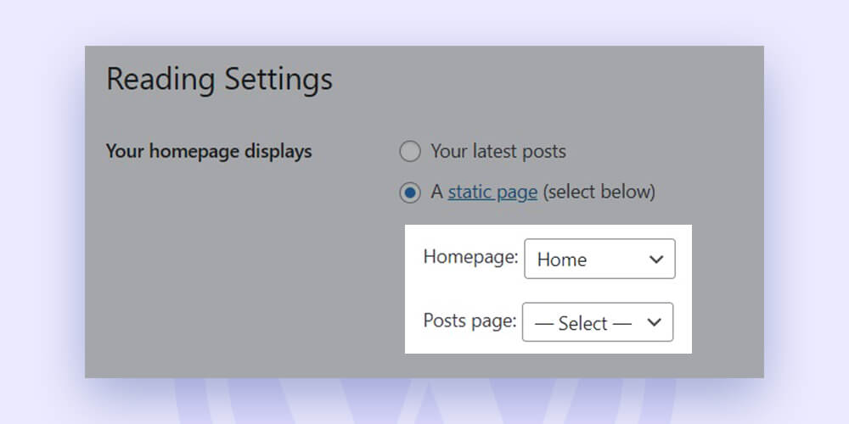Screen dimensions: 849x424
Task: Open the "static page" help link
Action: pos(492,192)
